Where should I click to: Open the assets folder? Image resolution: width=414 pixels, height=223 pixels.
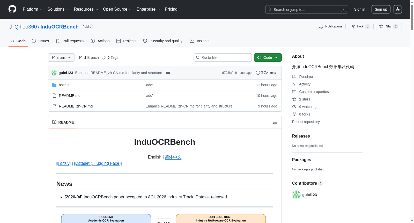click(x=64, y=85)
